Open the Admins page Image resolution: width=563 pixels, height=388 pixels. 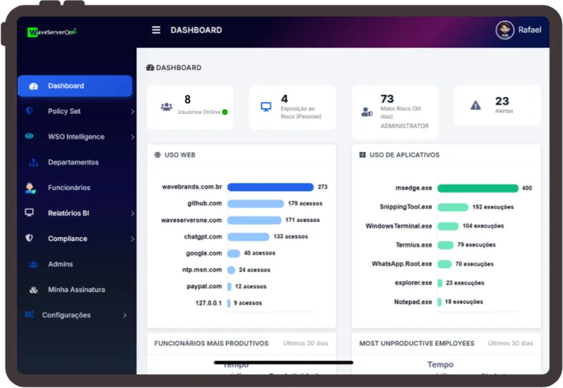(60, 264)
